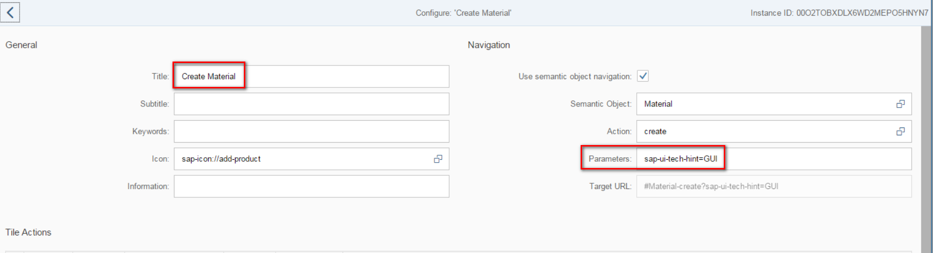Open value help for Semantic Object
Screen dimensions: 933x253
click(900, 104)
